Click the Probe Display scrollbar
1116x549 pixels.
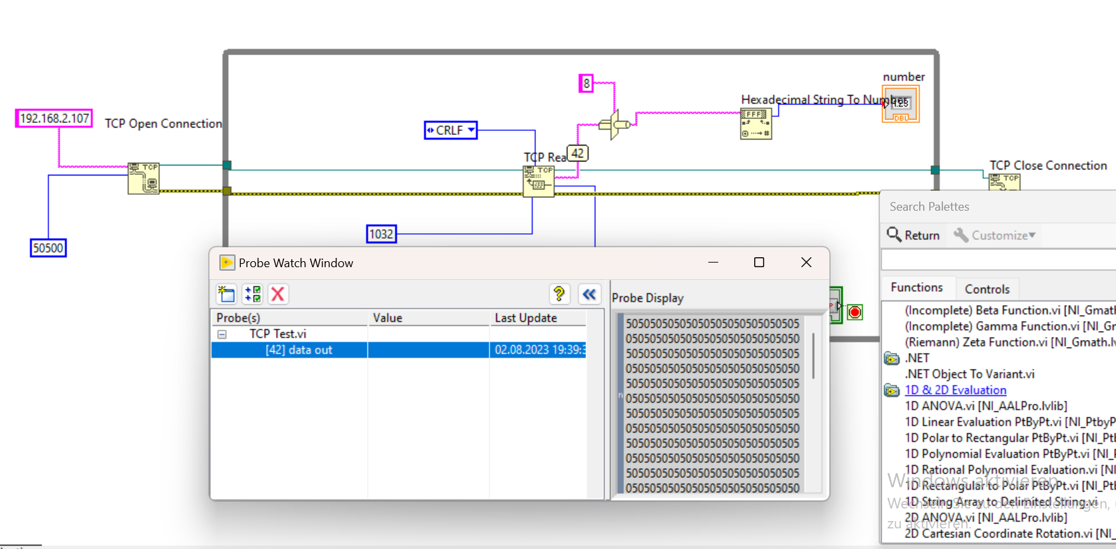[813, 356]
